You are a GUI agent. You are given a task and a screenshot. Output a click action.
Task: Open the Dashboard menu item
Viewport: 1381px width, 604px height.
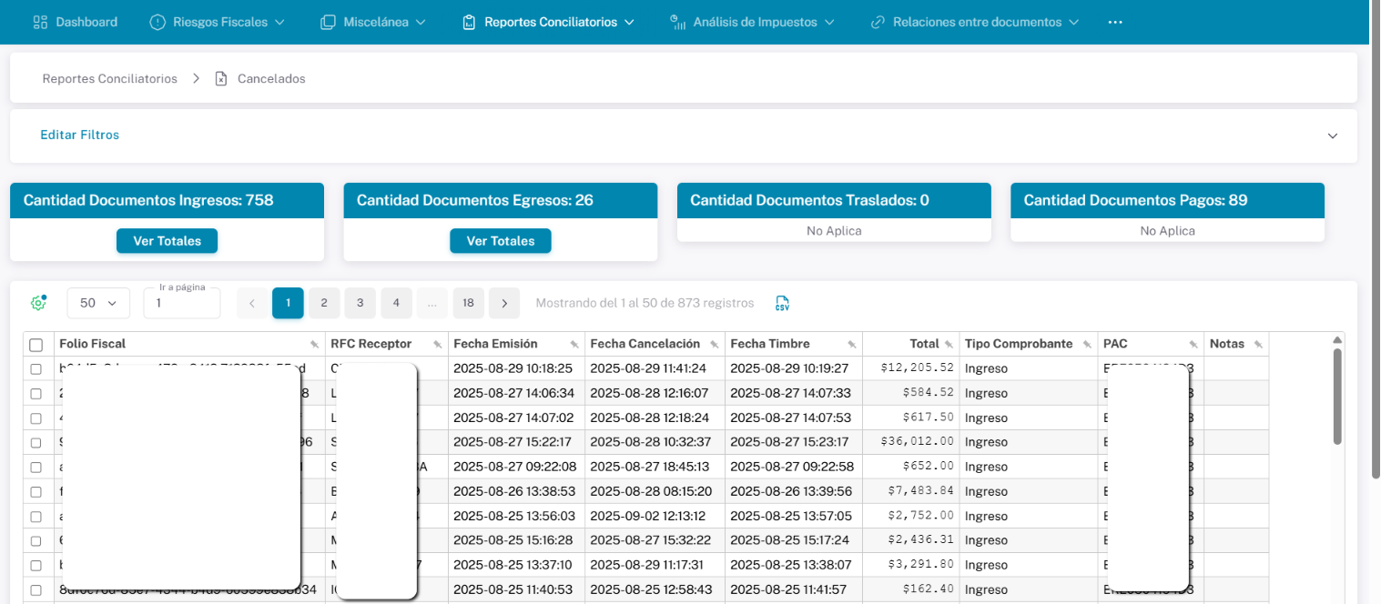pyautogui.click(x=76, y=22)
